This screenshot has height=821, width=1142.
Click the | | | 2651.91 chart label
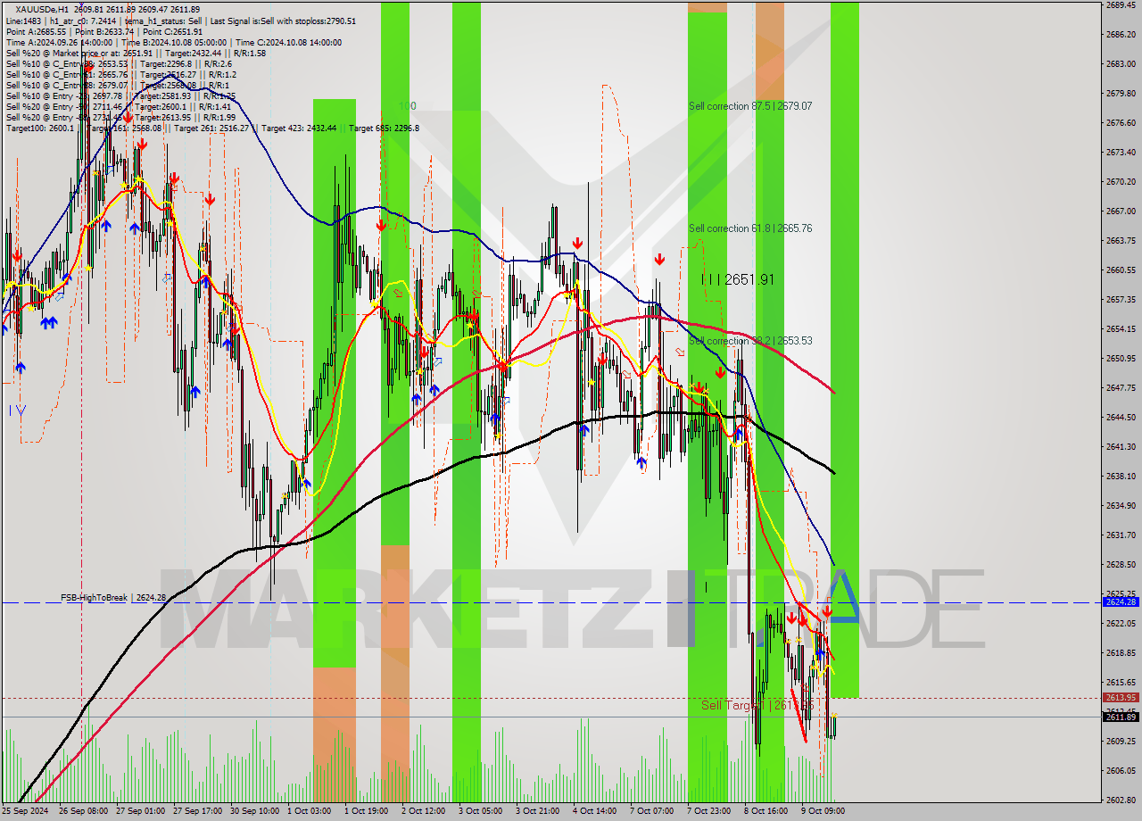pyautogui.click(x=738, y=279)
